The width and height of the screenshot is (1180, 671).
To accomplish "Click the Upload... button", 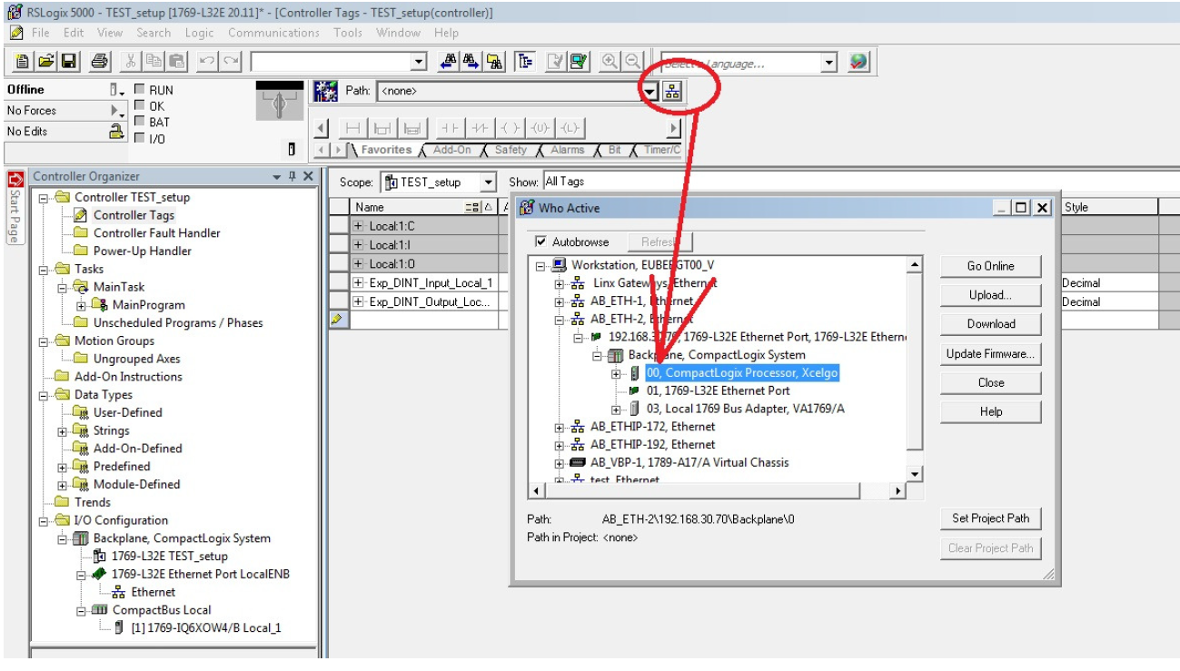I will (990, 295).
